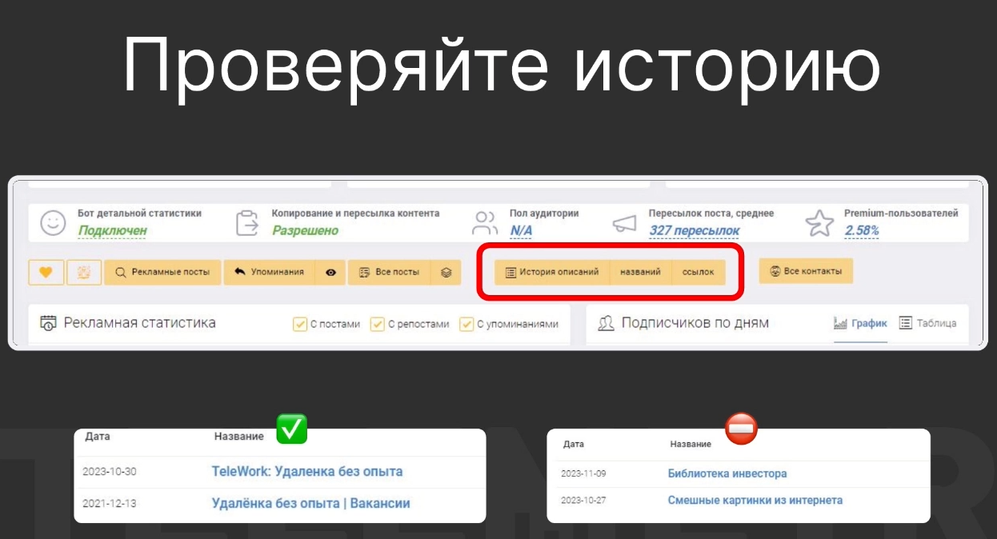Click the calendar icon beside Рекламная статистика
997x539 pixels.
[x=49, y=323]
